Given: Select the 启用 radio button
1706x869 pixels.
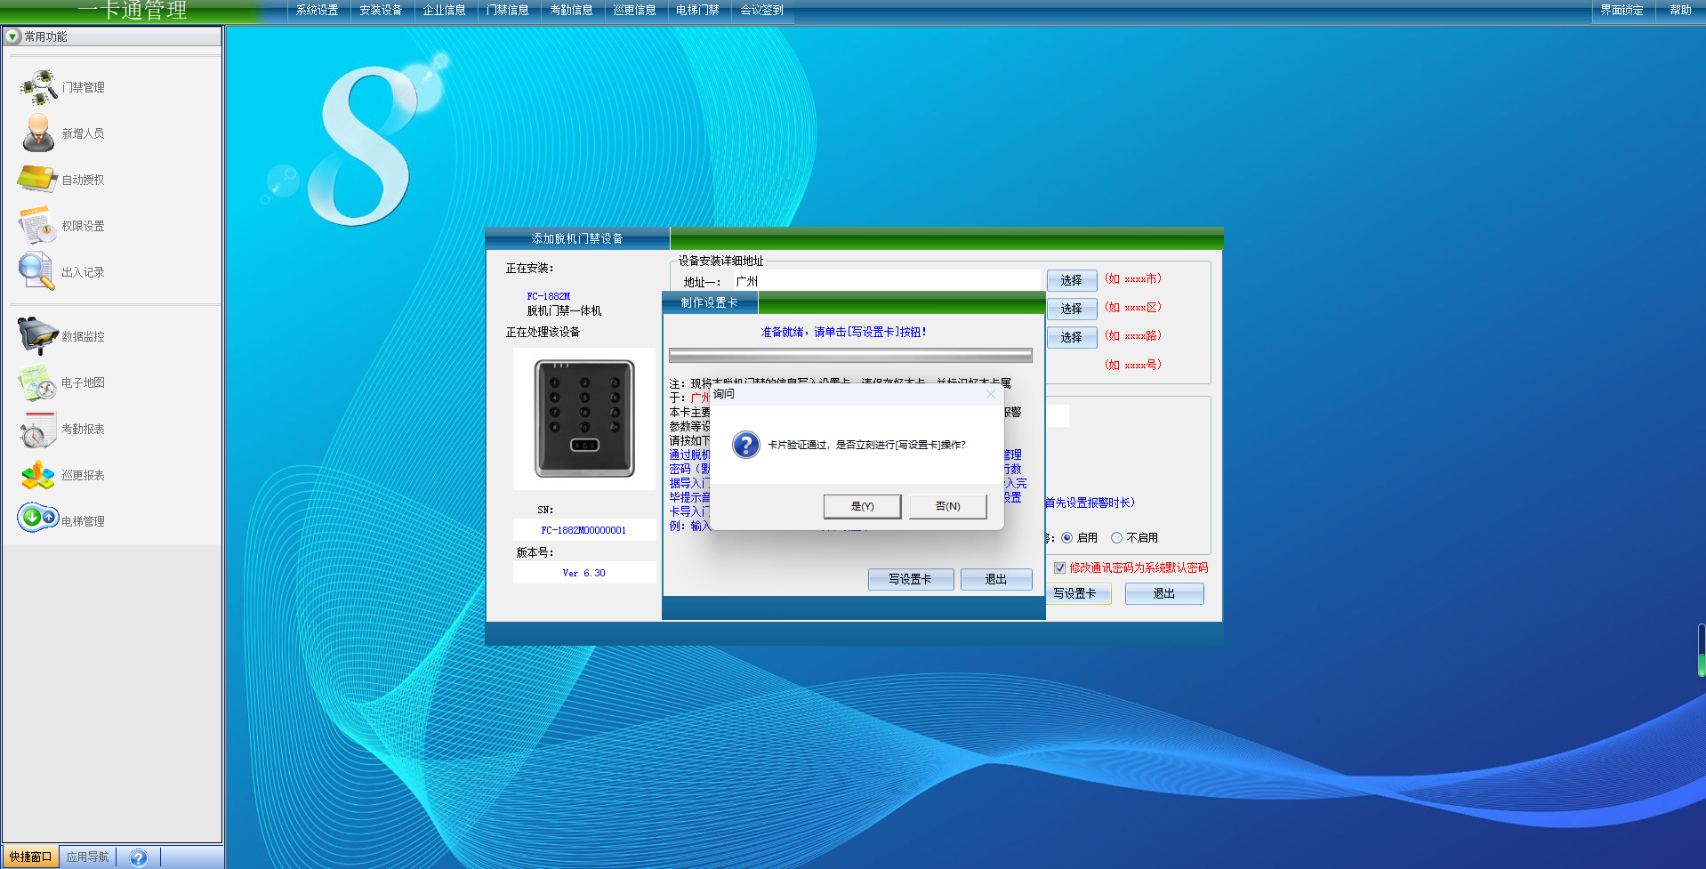Looking at the screenshot, I should pos(1066,537).
